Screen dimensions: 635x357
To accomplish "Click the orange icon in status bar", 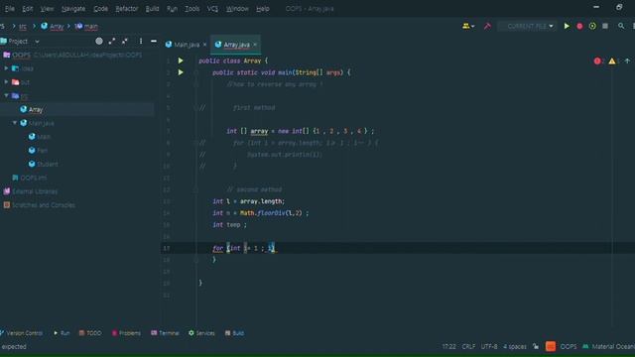I will (x=551, y=346).
